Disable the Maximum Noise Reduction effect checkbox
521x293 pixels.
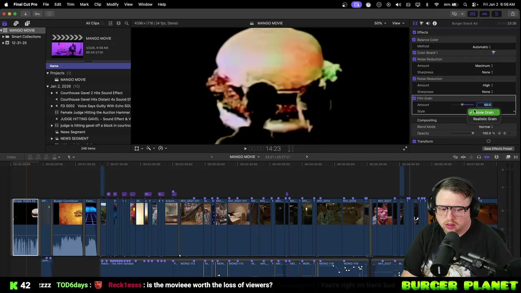point(414,59)
